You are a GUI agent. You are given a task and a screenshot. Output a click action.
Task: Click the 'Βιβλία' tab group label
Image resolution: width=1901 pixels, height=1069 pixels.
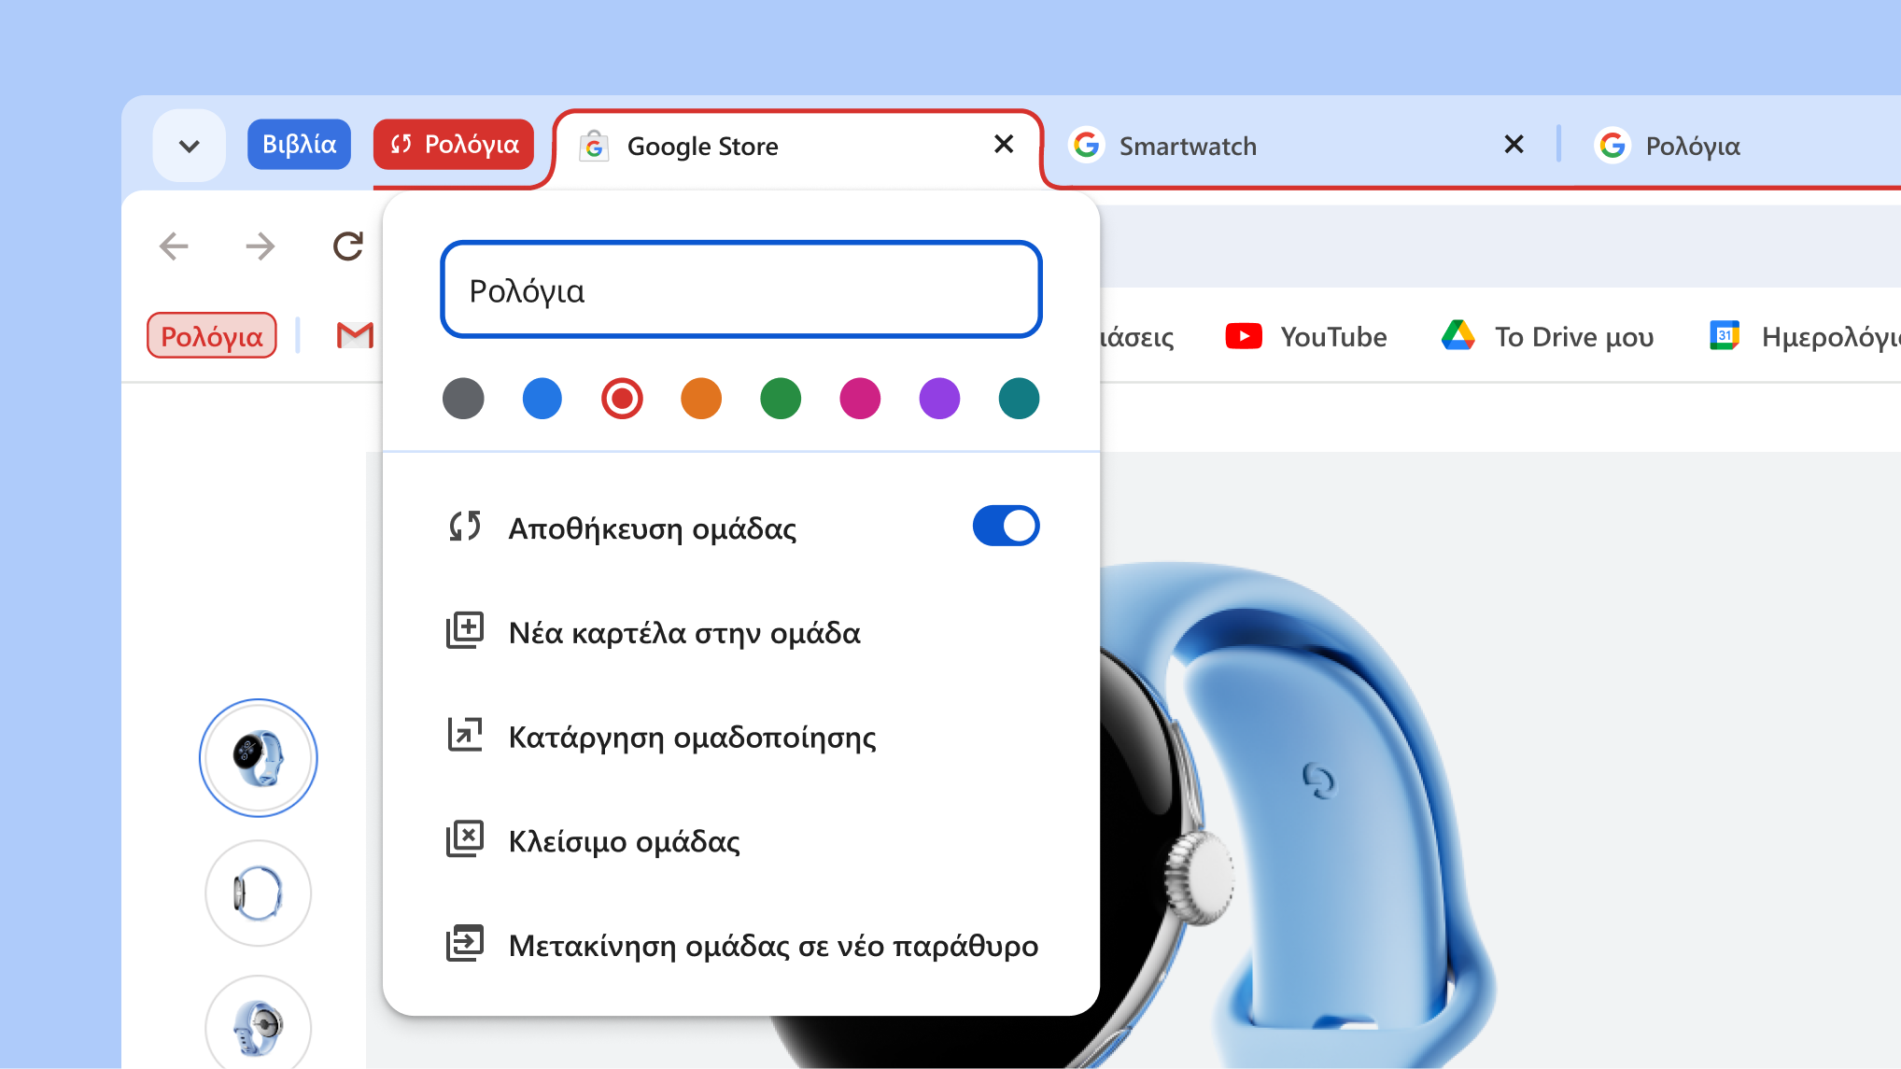[299, 144]
